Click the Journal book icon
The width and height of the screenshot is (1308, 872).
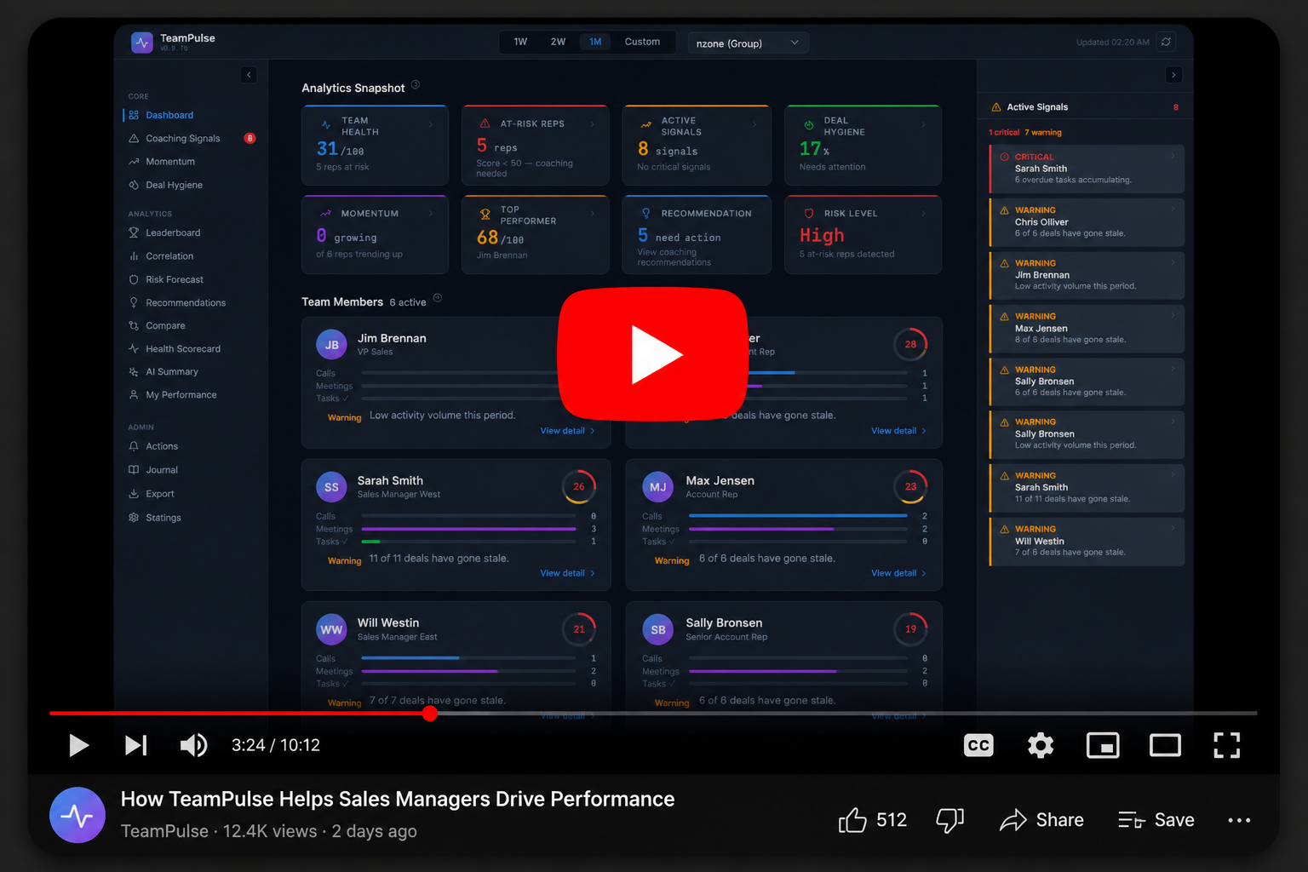[x=134, y=470]
